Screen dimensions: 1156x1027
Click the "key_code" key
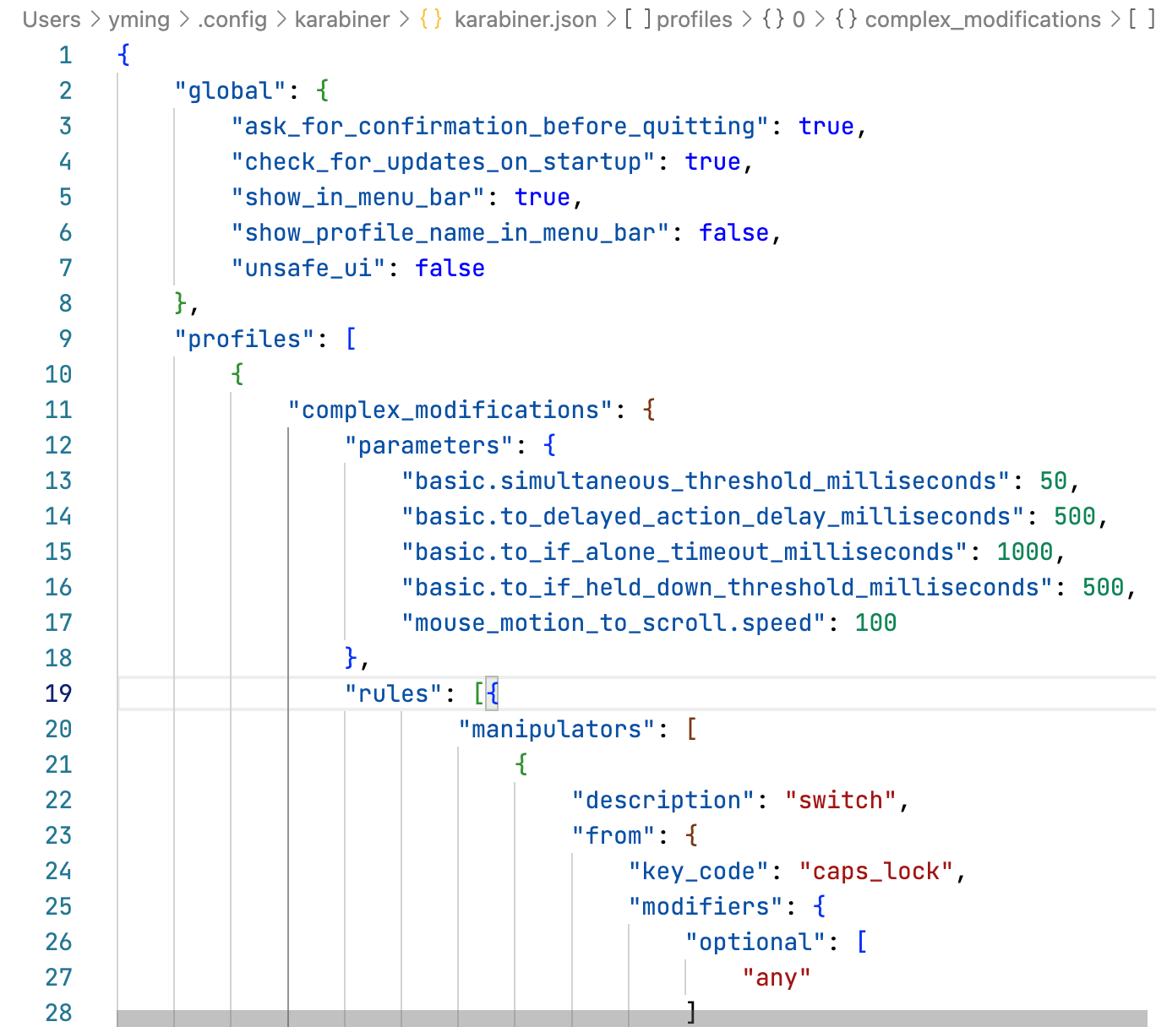[699, 871]
